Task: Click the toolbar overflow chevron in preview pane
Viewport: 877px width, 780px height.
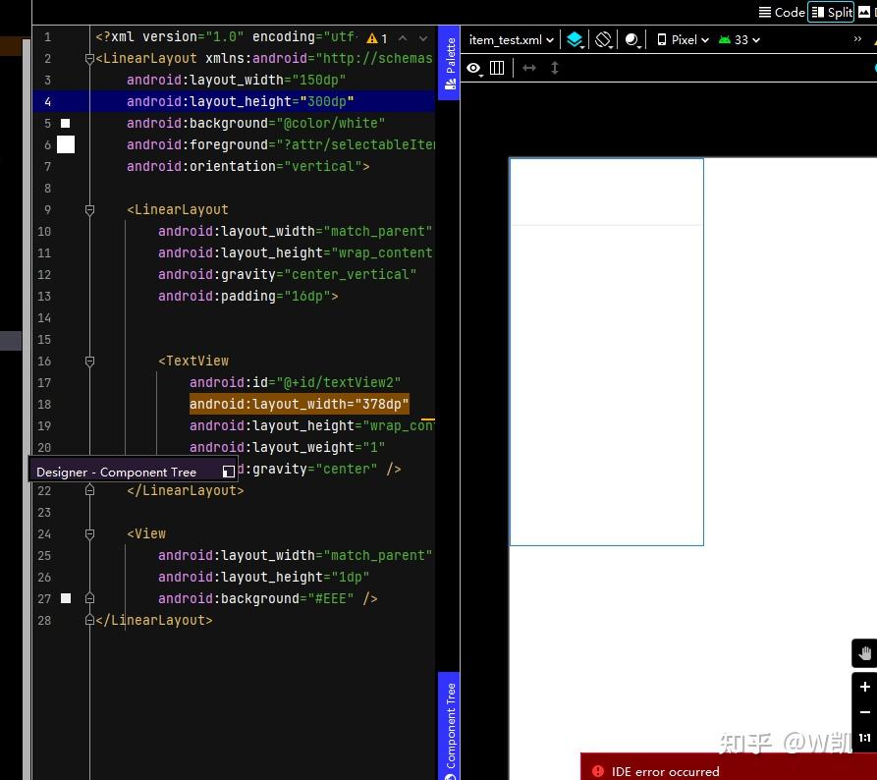Action: (x=857, y=39)
